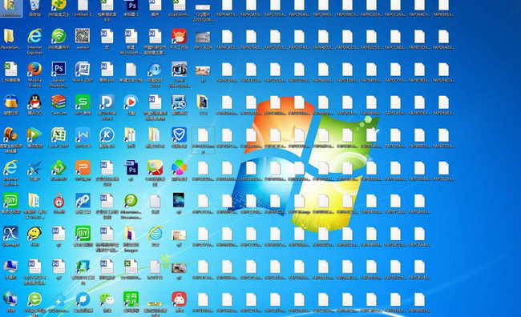Open the Word 2007 shortcut

click(83, 69)
